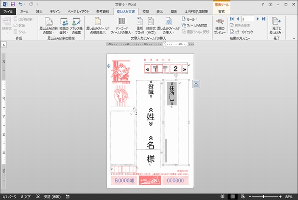The image size is (298, 200).
Task: Click エラーのチェック button
Action: 241,32
